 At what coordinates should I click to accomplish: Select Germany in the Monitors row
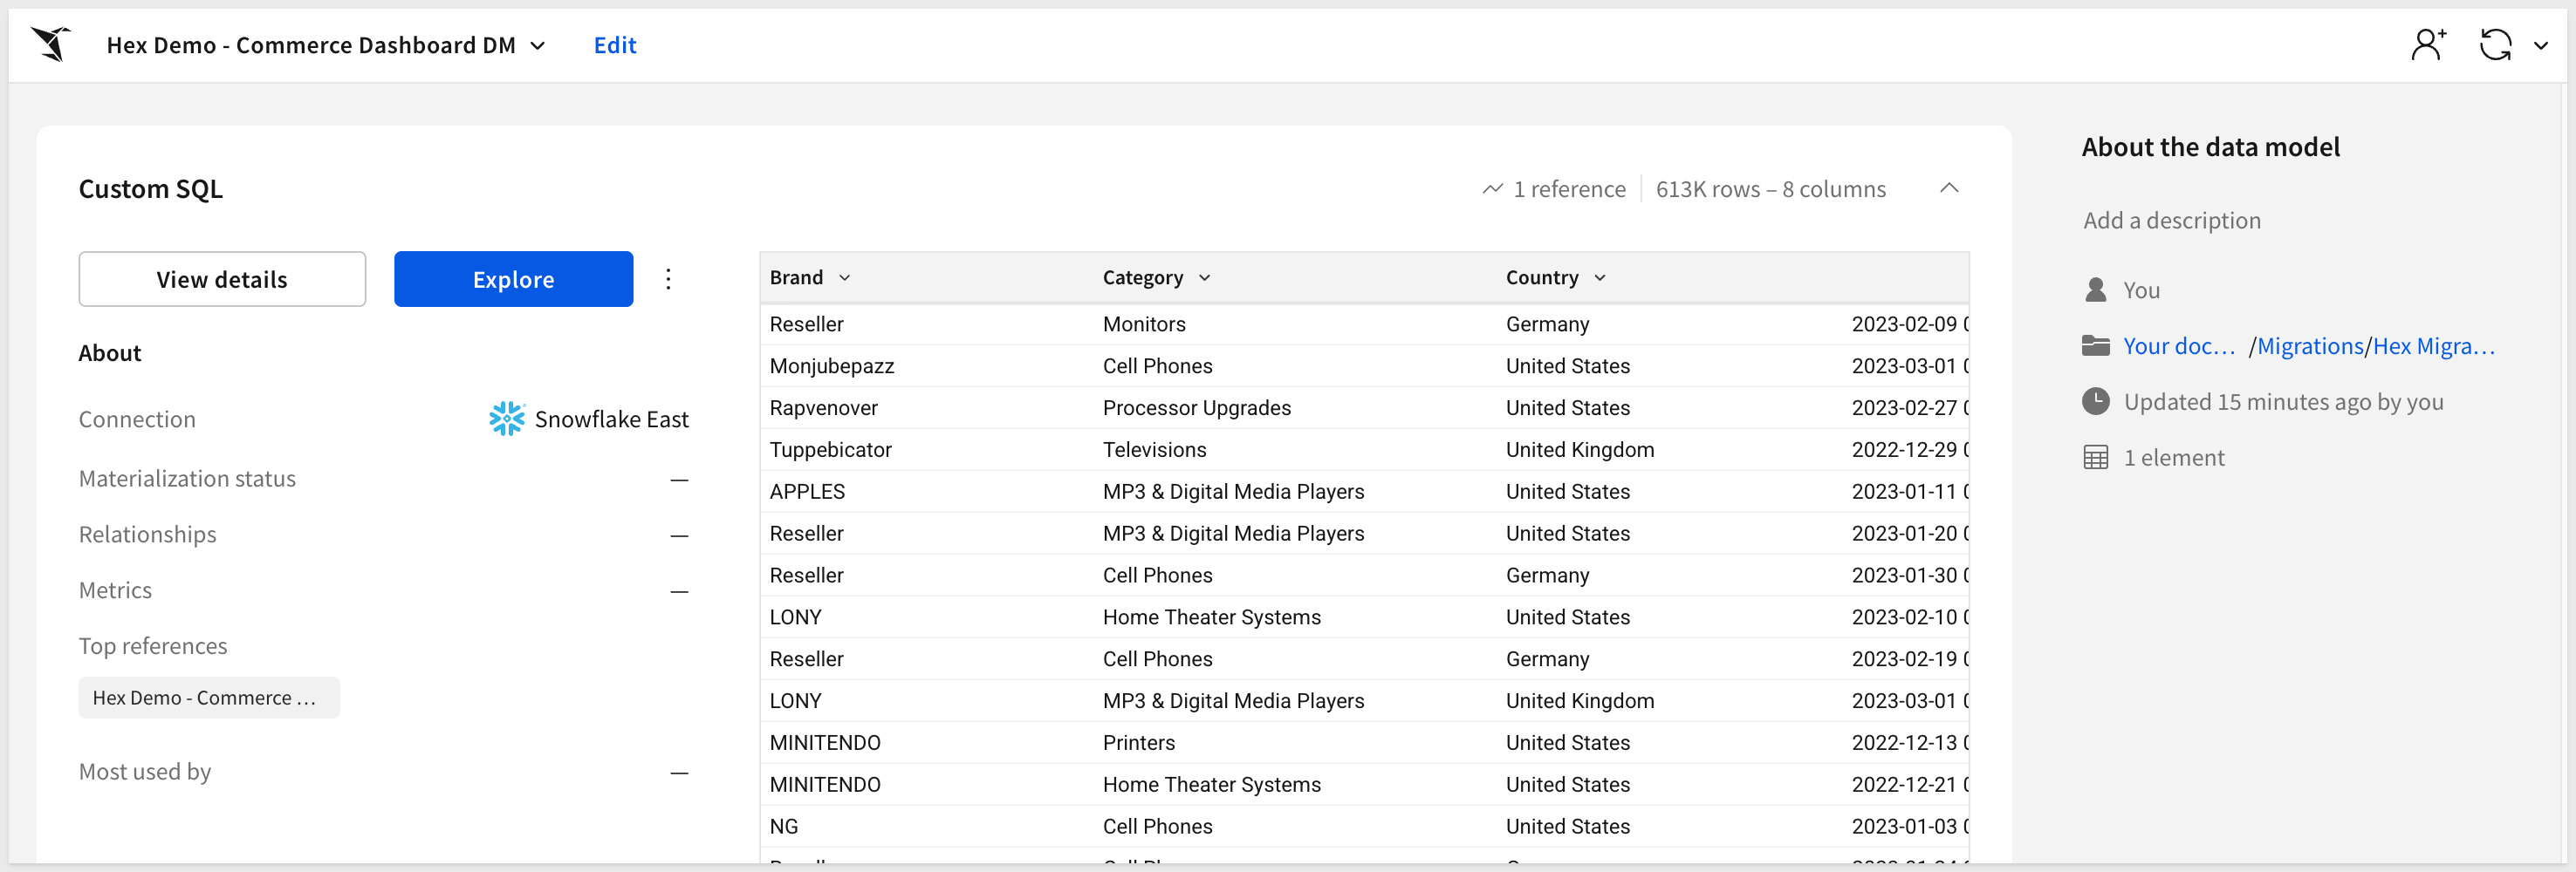[1670, 324]
